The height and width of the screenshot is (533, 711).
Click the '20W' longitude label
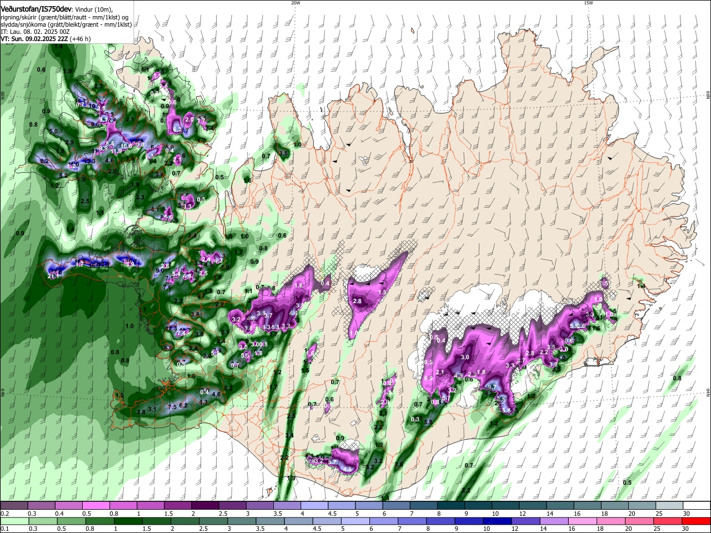(x=296, y=3)
